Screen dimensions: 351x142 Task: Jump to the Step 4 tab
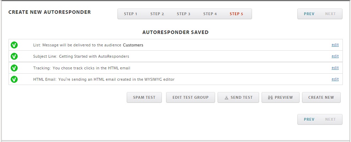click(210, 14)
